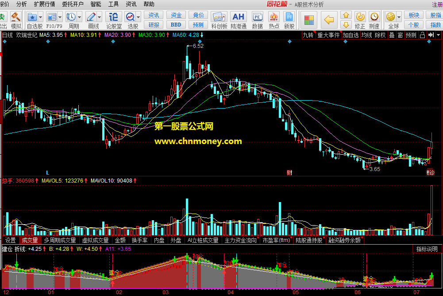443x296 pixels.
Task: Click the BBD button
Action: pos(176,25)
